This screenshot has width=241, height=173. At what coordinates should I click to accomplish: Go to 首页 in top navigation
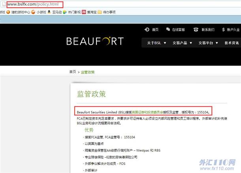(x=155, y=30)
